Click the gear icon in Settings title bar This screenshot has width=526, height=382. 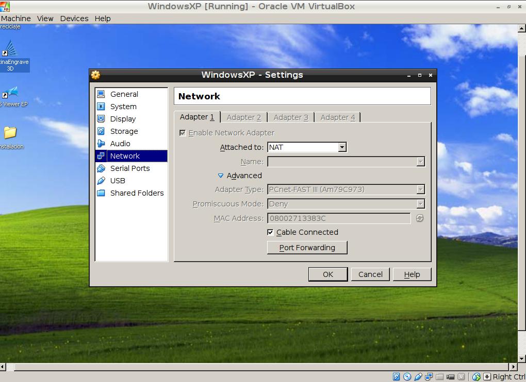coord(95,75)
